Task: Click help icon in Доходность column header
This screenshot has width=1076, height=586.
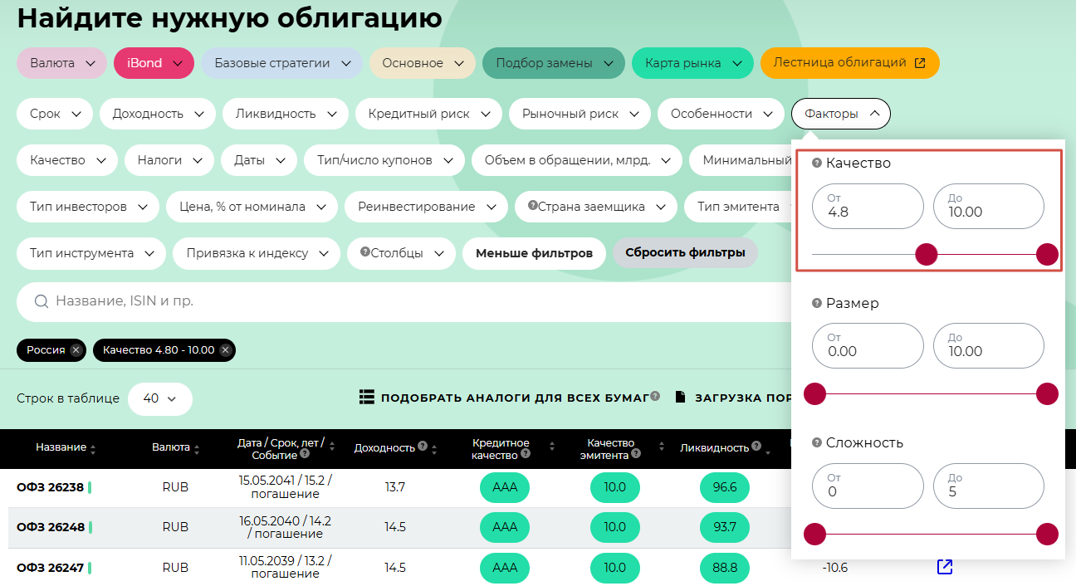Action: tap(423, 447)
